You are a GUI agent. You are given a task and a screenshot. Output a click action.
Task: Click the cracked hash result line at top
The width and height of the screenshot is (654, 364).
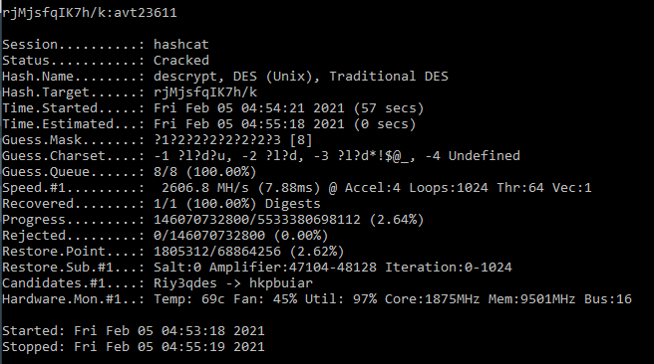click(90, 13)
